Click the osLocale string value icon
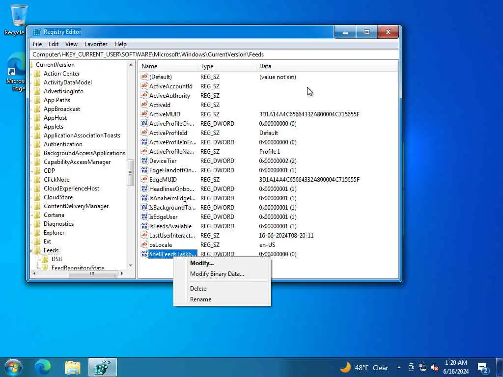 [144, 244]
